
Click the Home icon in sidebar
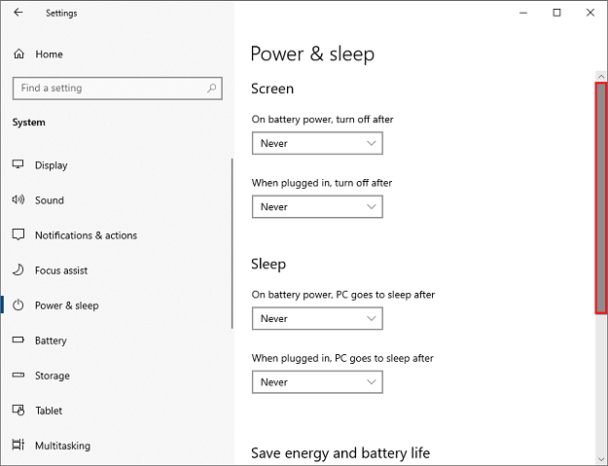point(18,54)
